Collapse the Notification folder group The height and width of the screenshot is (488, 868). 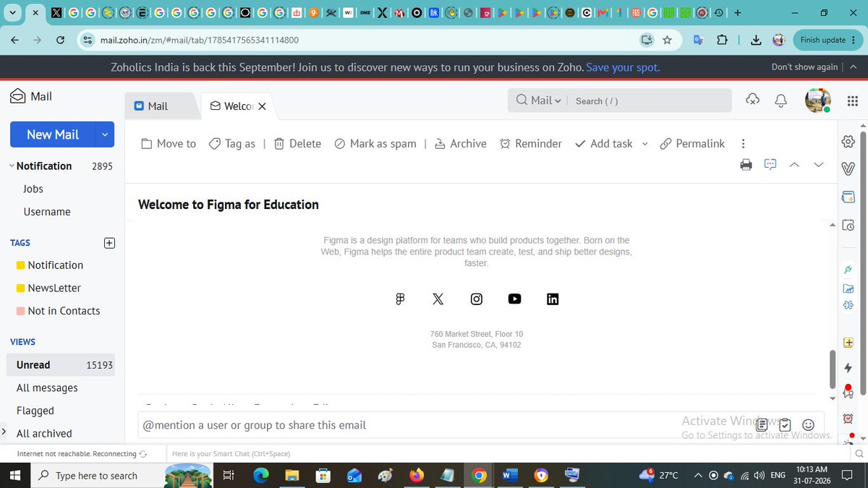click(x=12, y=166)
